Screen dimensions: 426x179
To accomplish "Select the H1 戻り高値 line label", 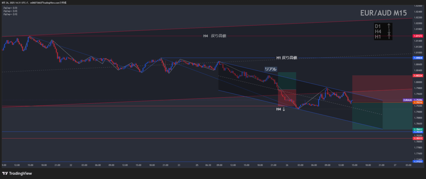I will pyautogui.click(x=286, y=58).
